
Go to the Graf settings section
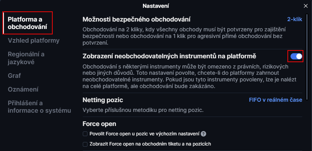14,76
